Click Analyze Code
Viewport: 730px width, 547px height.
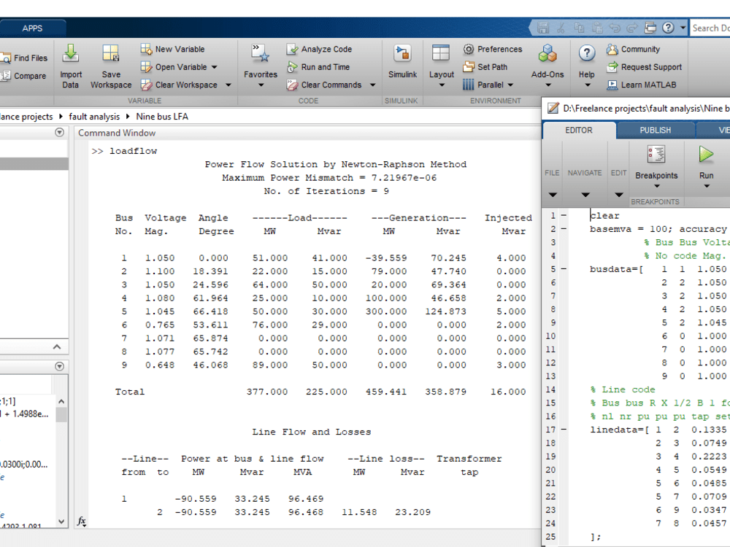[319, 49]
